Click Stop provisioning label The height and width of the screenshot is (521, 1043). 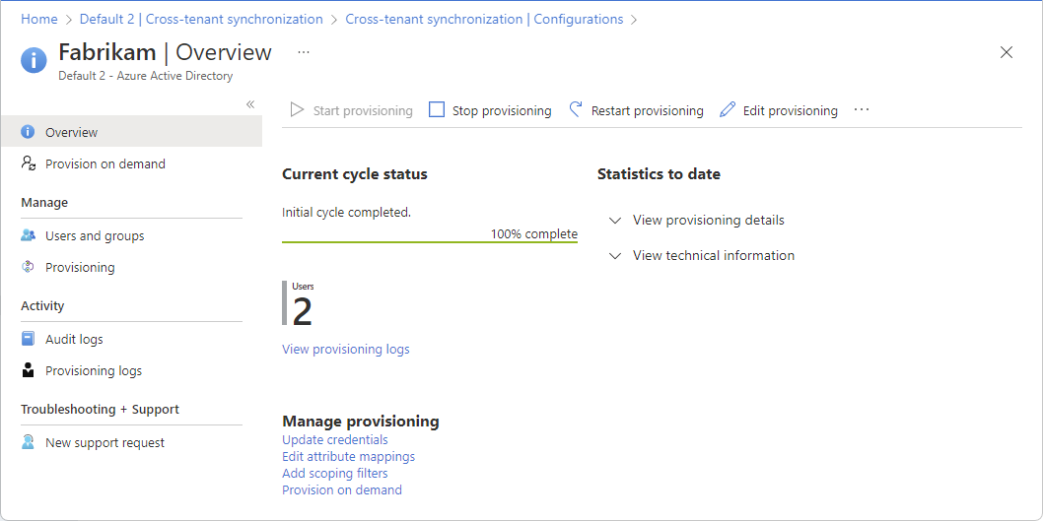502,111
